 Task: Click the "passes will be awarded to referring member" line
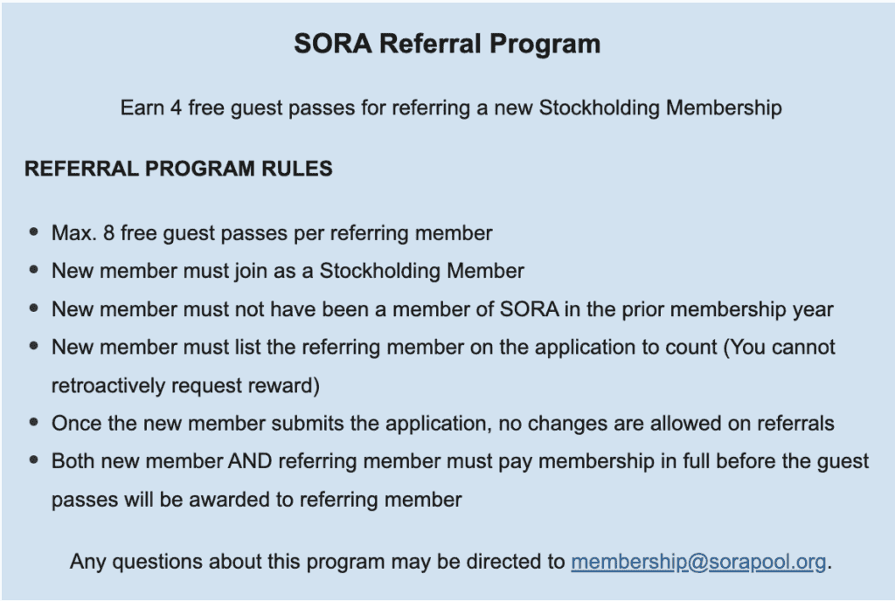pyautogui.click(x=256, y=500)
